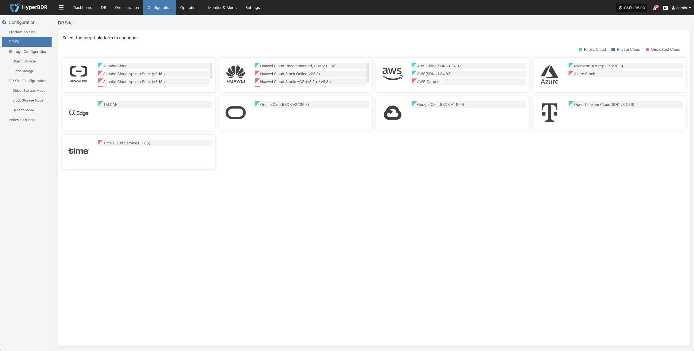Viewport: 694px width, 351px height.
Task: Select Production Site in sidebar
Action: (x=27, y=32)
